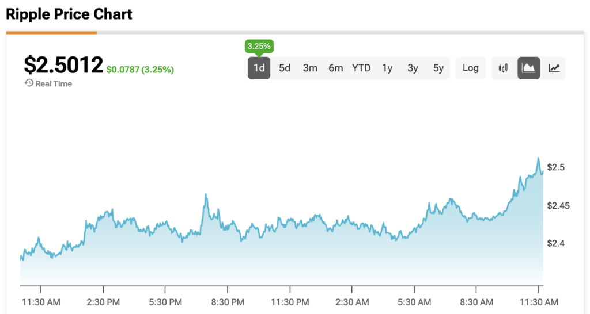Select the 3y time range

click(x=413, y=68)
